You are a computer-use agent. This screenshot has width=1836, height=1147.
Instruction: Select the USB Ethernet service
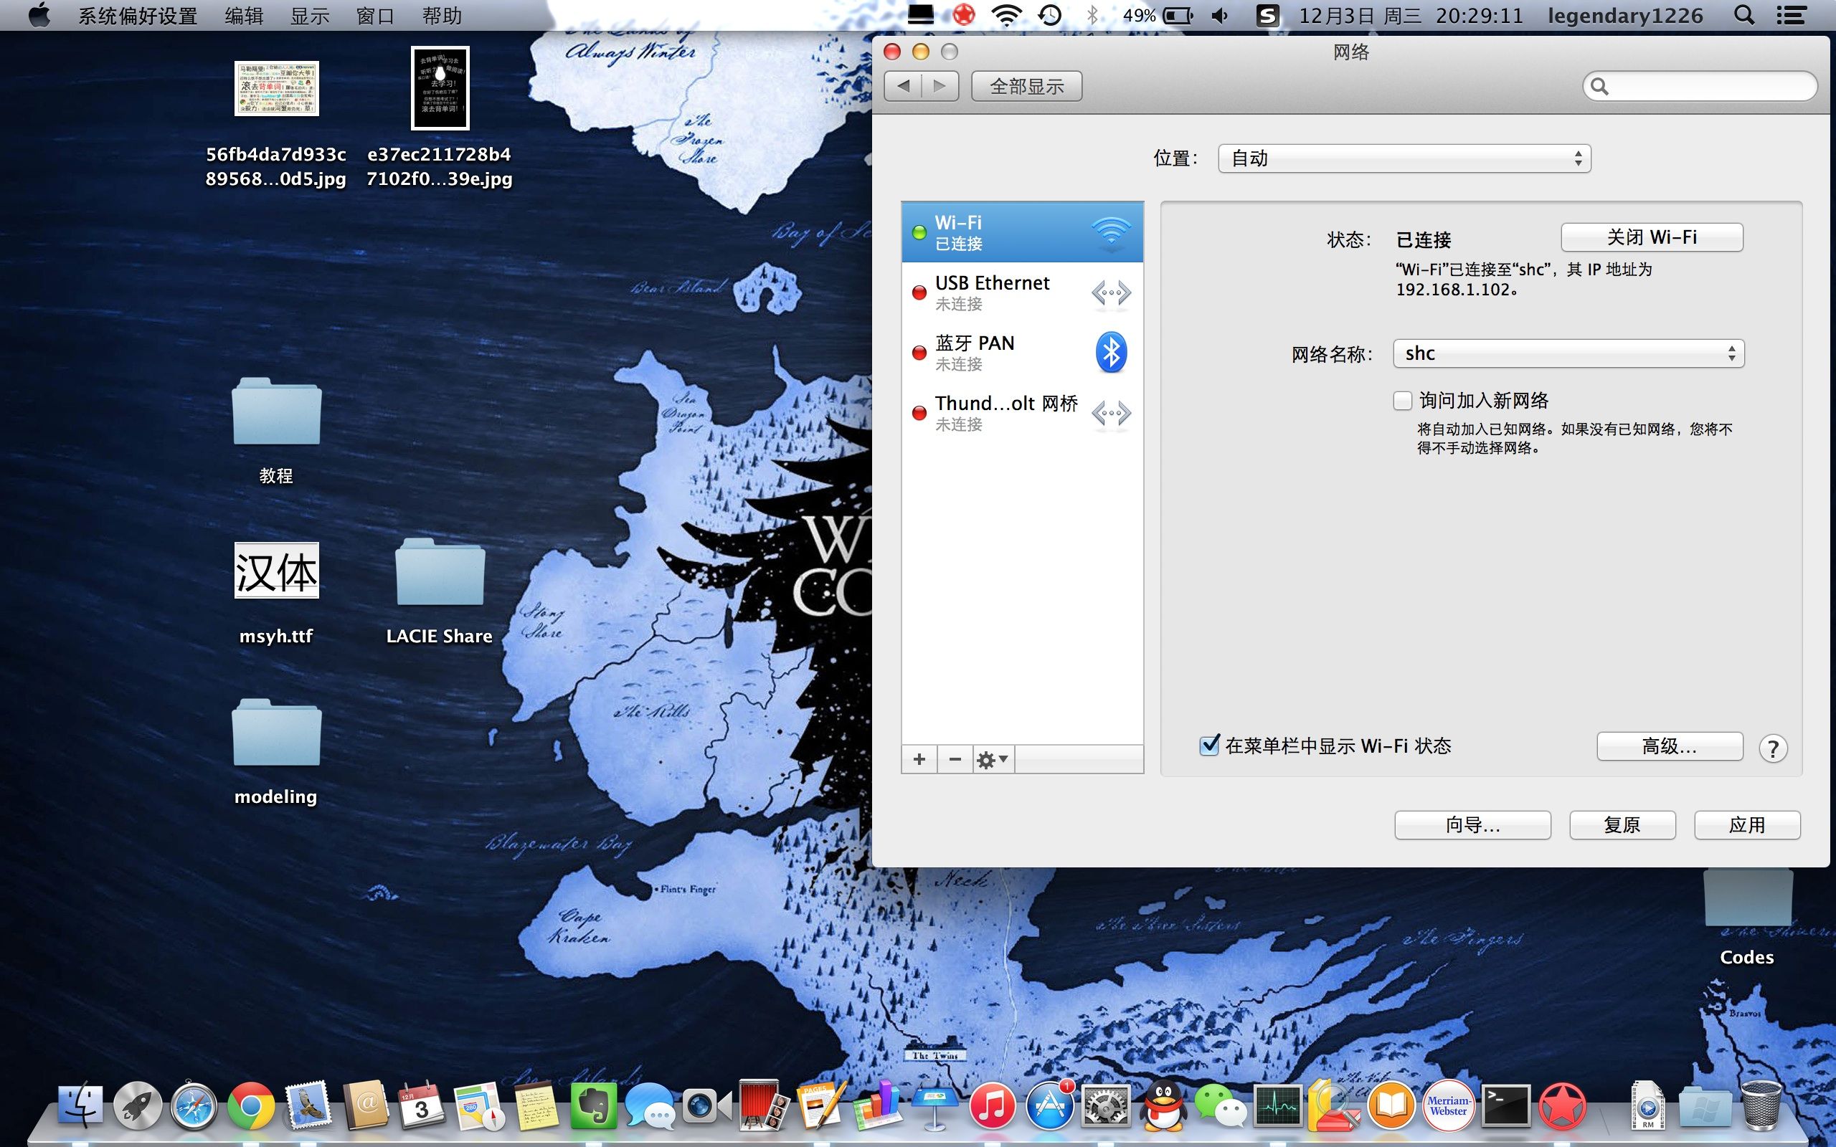click(1022, 292)
